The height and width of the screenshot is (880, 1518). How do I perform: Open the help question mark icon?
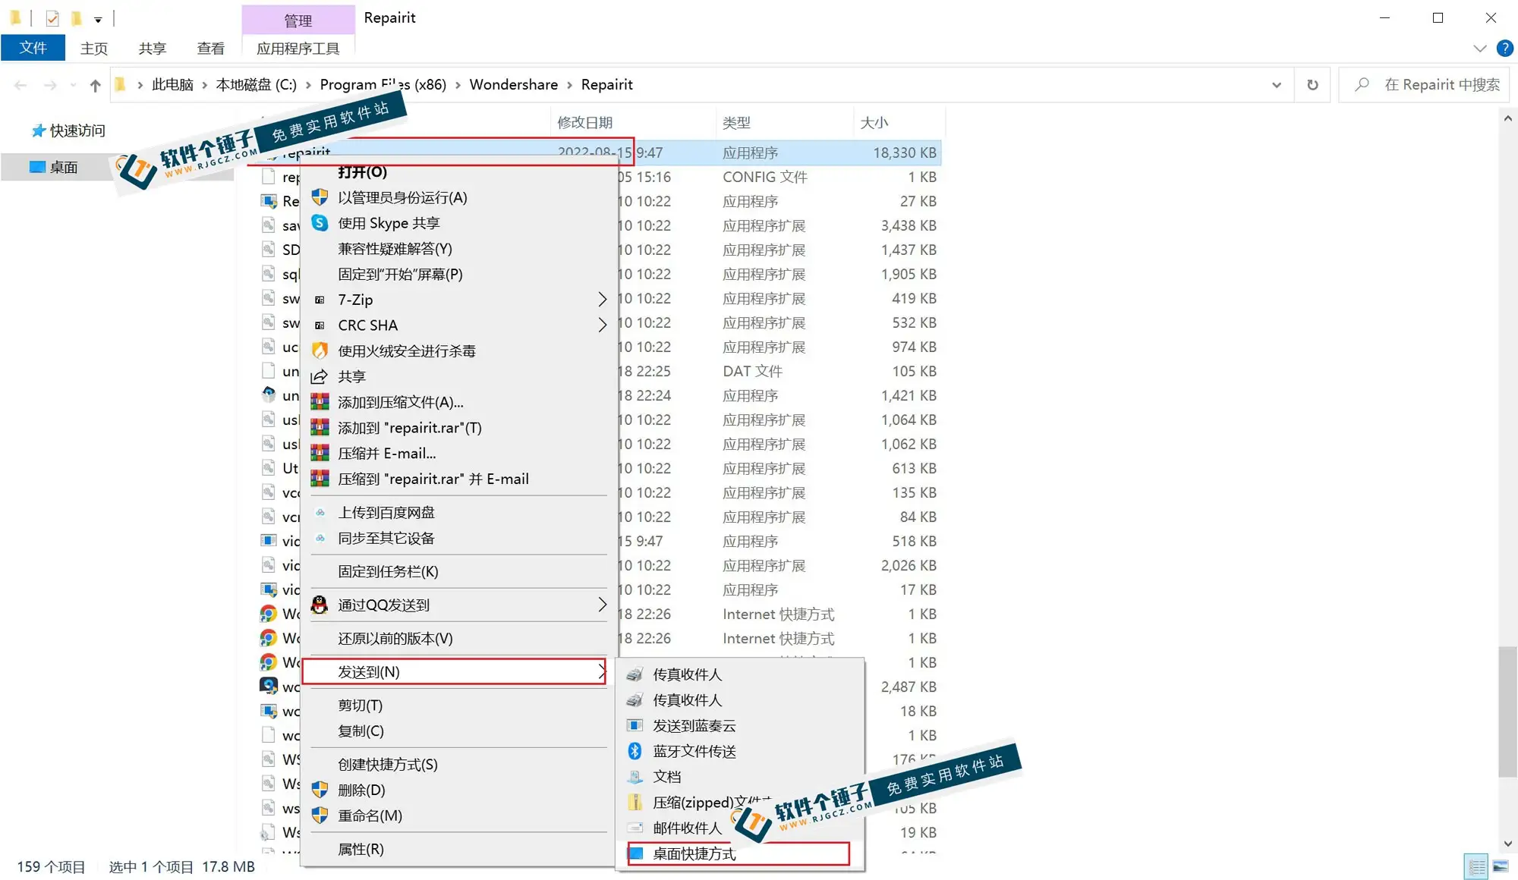point(1504,48)
